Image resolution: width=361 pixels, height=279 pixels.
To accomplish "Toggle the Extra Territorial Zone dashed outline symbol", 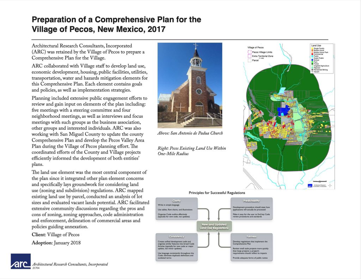I will pos(250,56).
